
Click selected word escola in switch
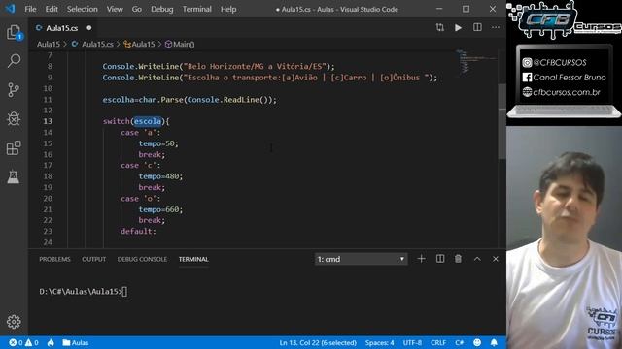(x=148, y=121)
